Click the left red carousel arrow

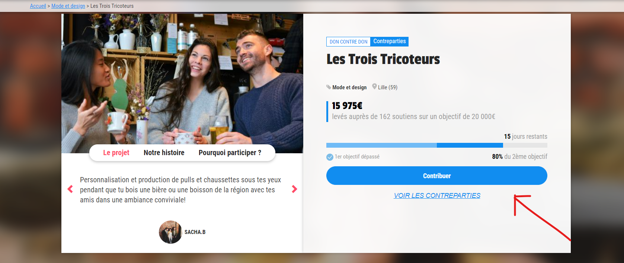70,189
